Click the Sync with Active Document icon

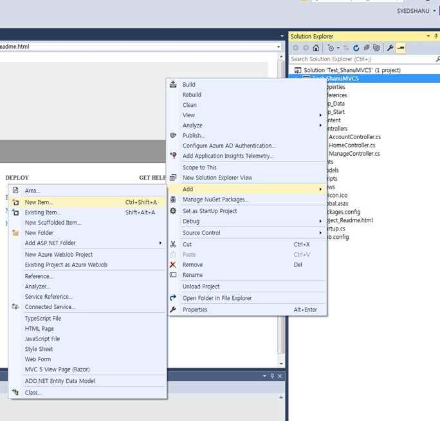[345, 48]
